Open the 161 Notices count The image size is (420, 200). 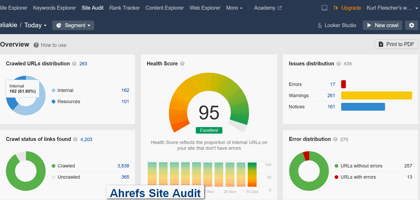tap(331, 107)
